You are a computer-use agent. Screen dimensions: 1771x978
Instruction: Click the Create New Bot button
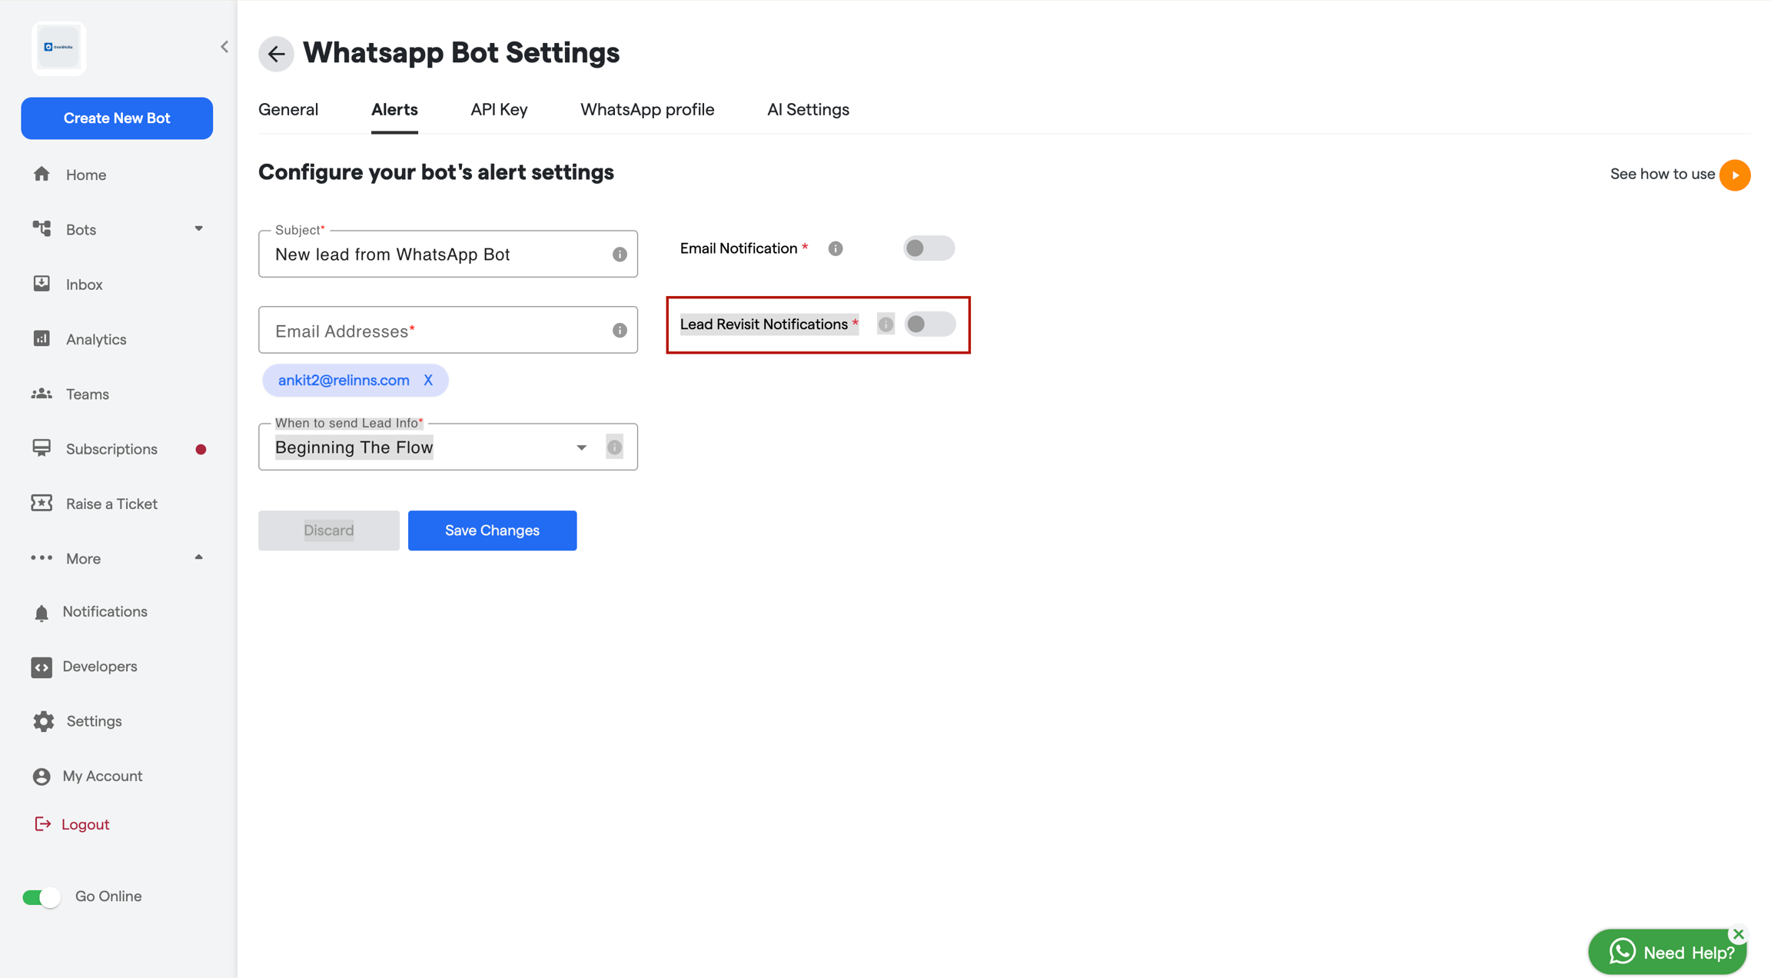coord(117,118)
